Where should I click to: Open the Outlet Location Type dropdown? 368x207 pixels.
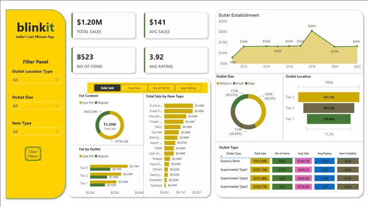coord(36,80)
